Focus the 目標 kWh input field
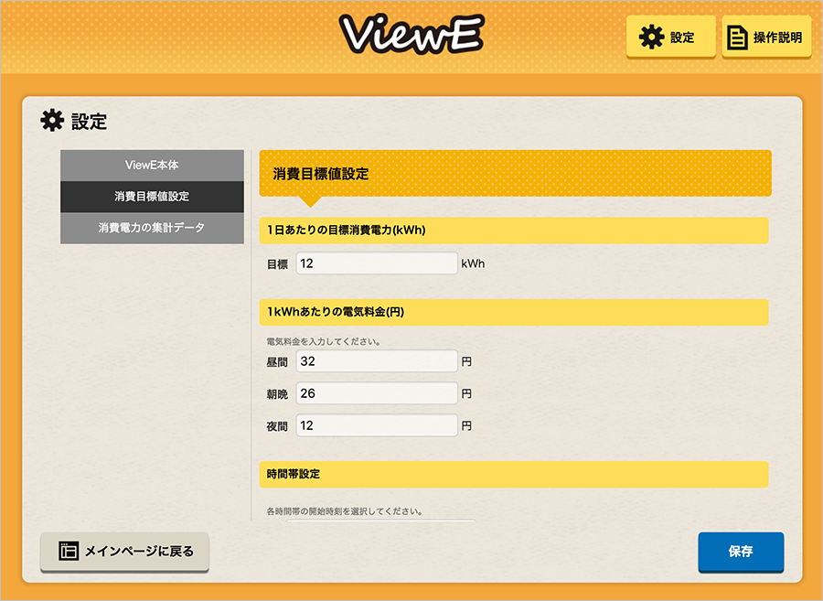 coord(377,263)
